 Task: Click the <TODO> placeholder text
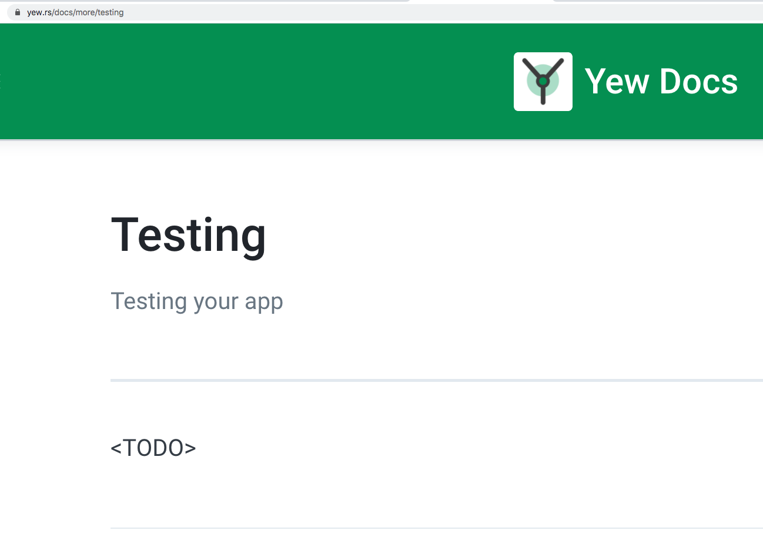(x=153, y=448)
